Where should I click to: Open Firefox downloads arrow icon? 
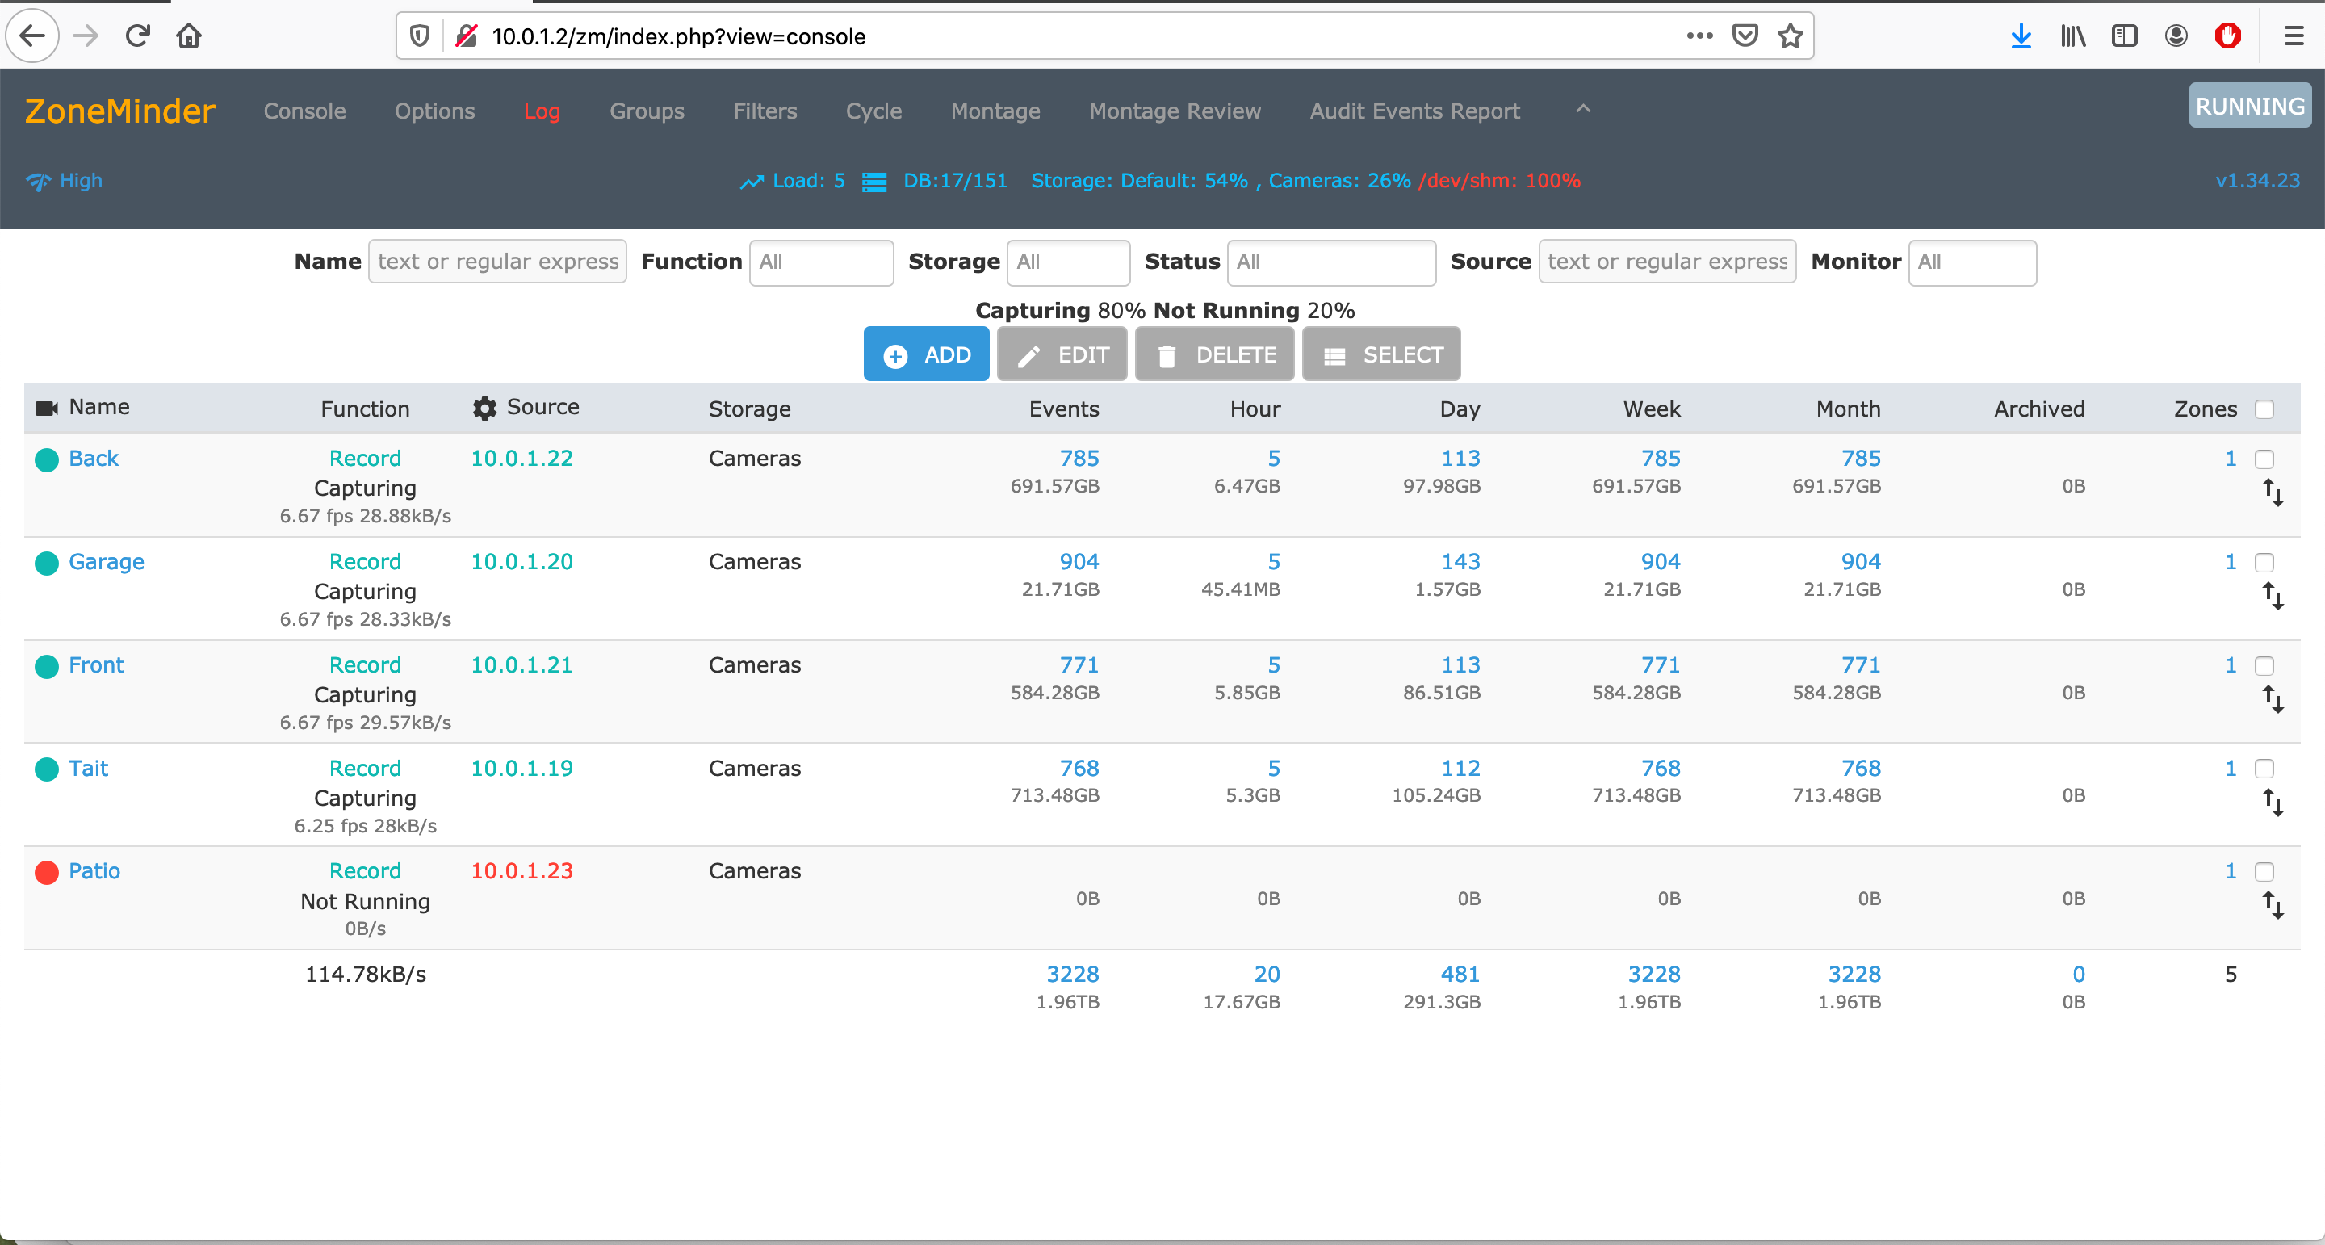(2021, 36)
